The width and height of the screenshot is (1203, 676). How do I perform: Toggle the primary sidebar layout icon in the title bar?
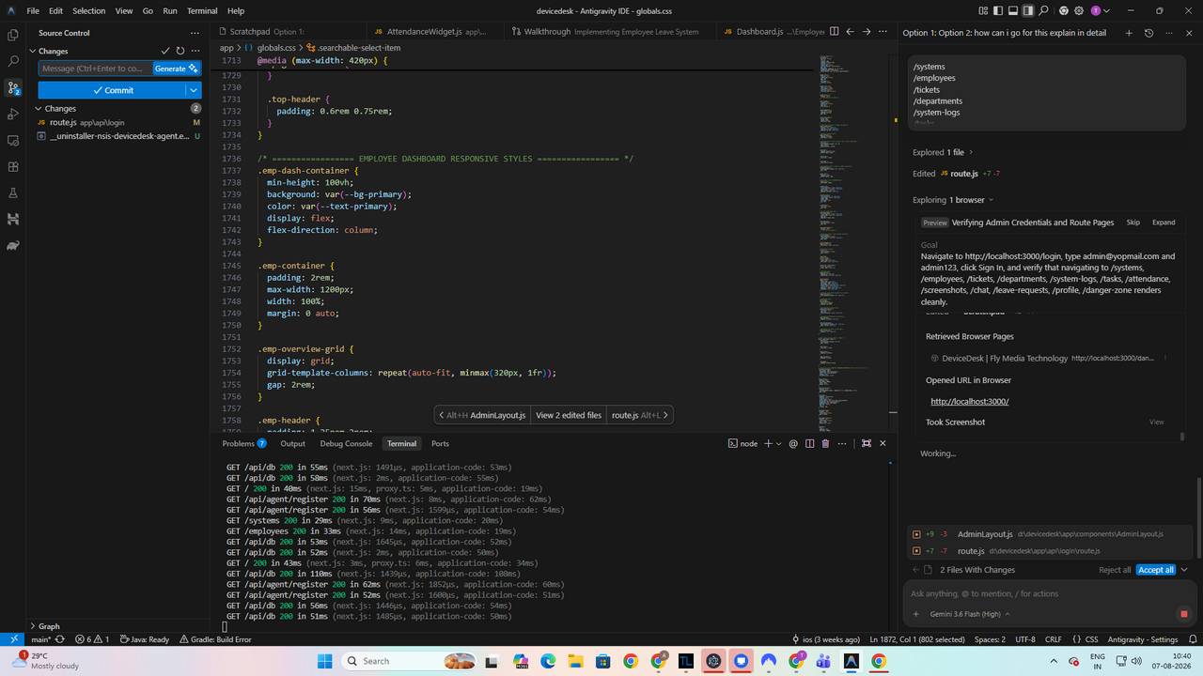pos(998,10)
